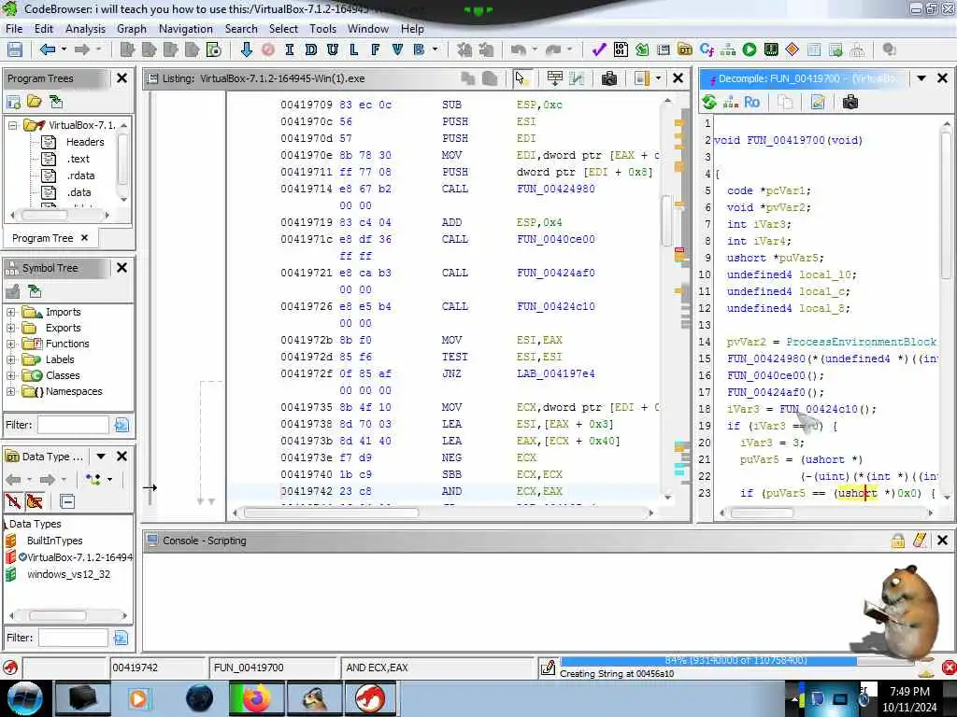Click Decompile export pencil-page icon
This screenshot has width=957, height=717.
818,102
